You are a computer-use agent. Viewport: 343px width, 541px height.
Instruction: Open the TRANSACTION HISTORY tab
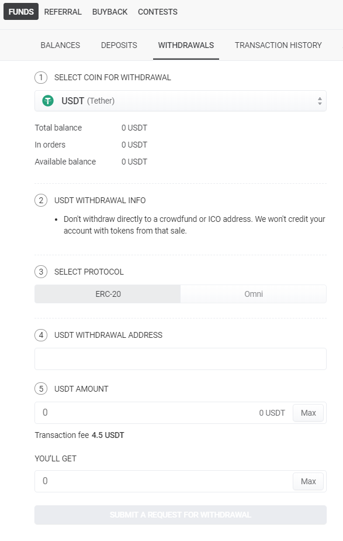[278, 45]
